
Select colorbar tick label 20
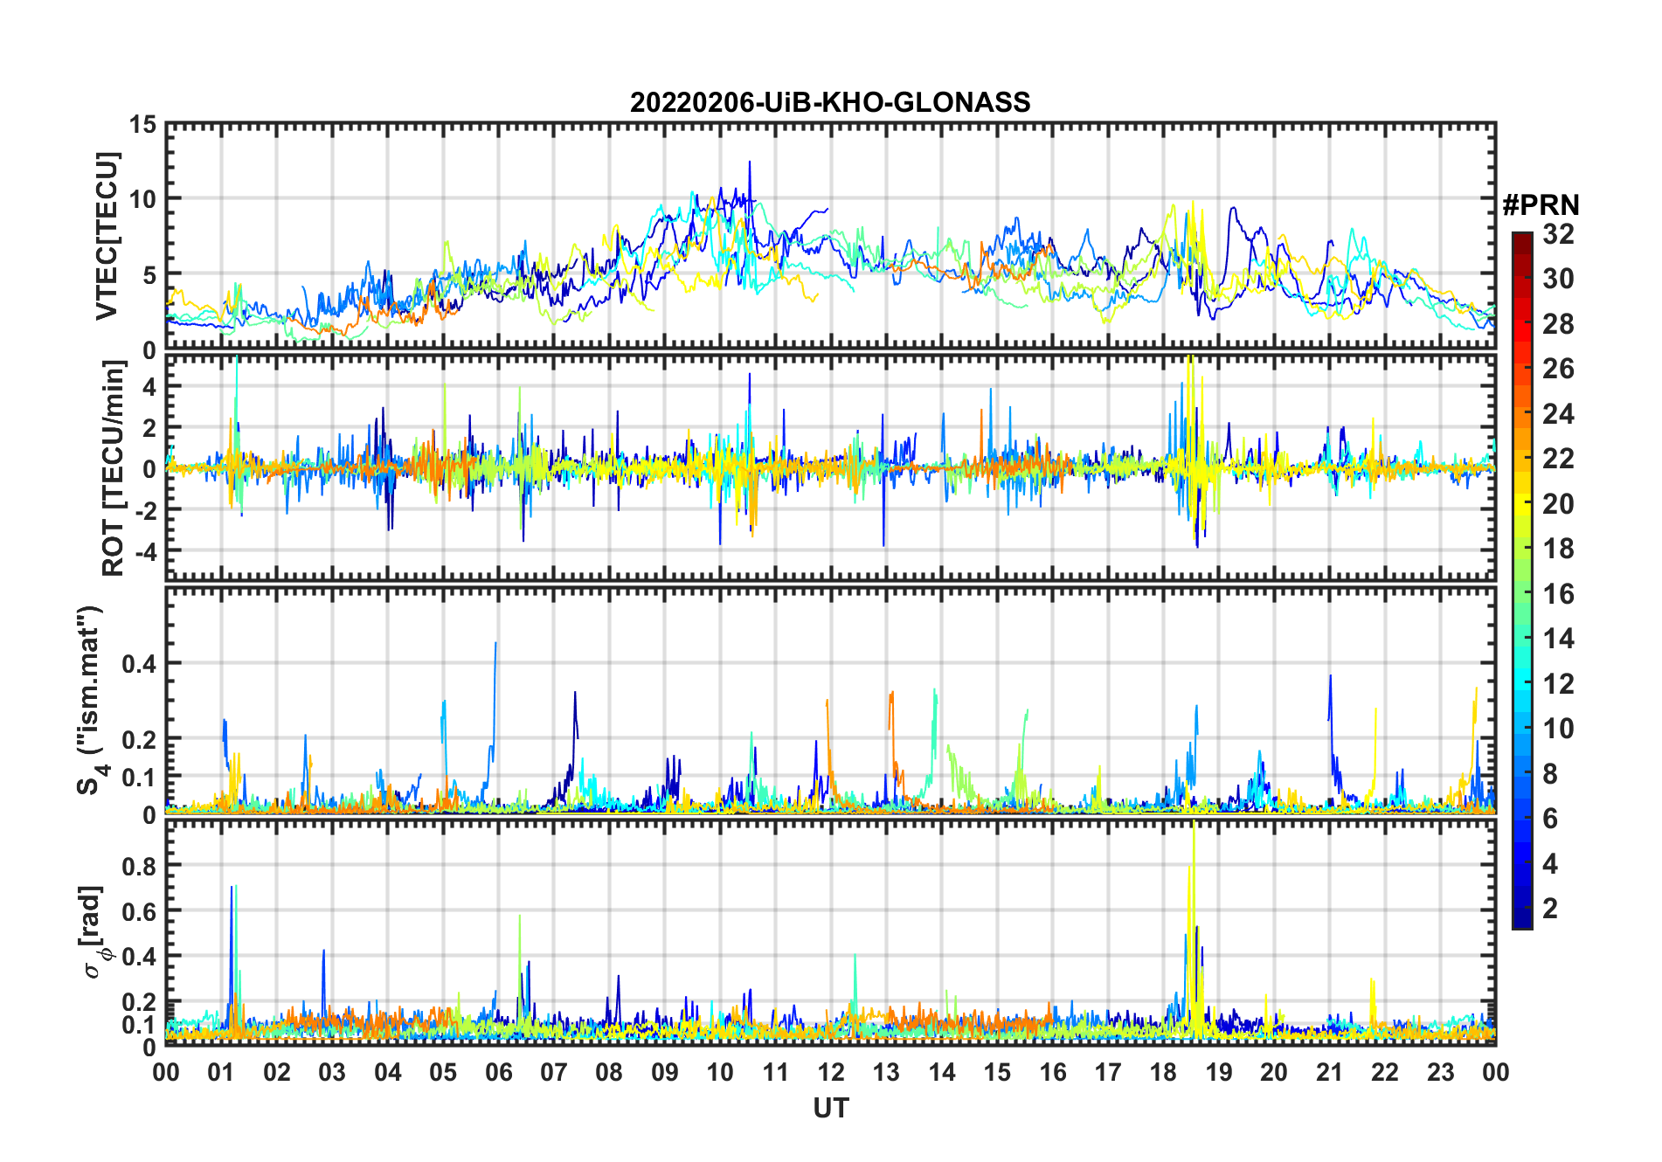(1558, 504)
